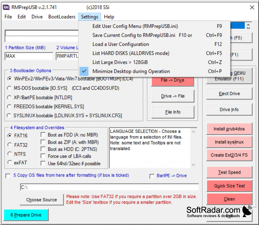This screenshot has width=259, height=225.
Task: Open the Edit menu
Action: click(x=22, y=17)
